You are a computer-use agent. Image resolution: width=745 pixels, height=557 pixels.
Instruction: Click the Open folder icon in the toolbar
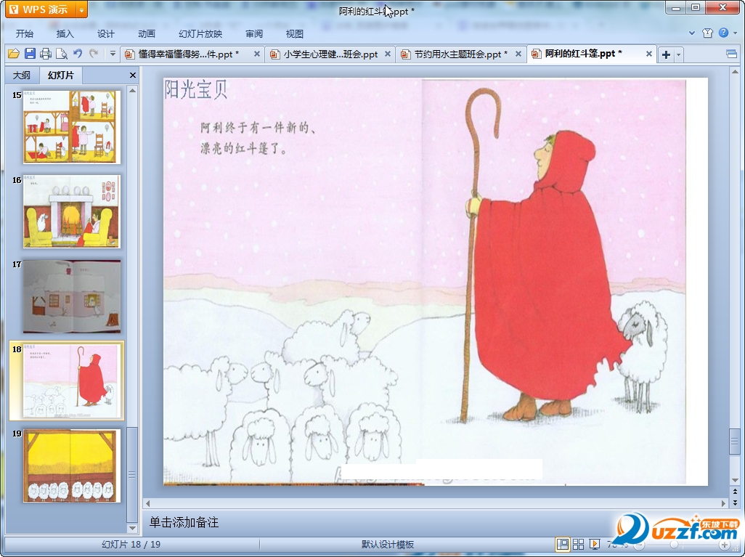click(14, 54)
